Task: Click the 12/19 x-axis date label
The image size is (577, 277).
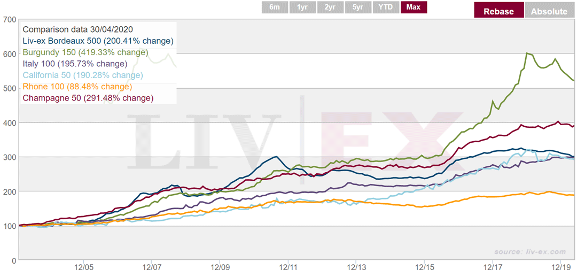Action: [560, 266]
